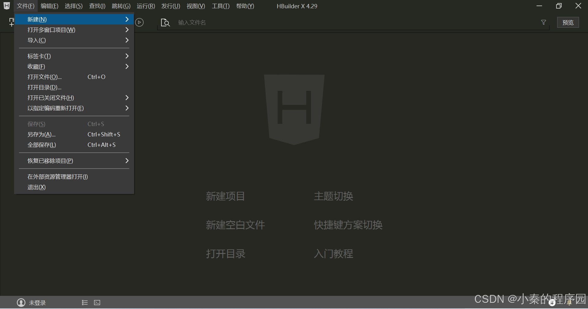Select 全部保存(L) menu entry
588x309 pixels.
pos(74,145)
